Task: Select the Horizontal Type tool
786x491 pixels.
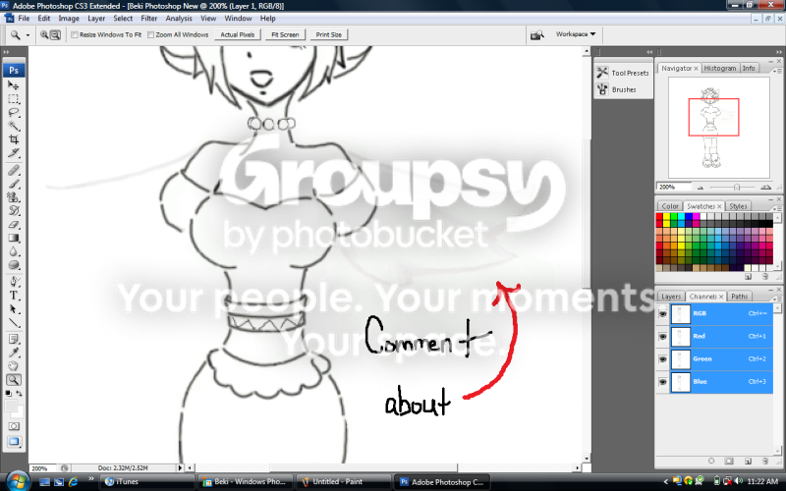Action: [14, 296]
